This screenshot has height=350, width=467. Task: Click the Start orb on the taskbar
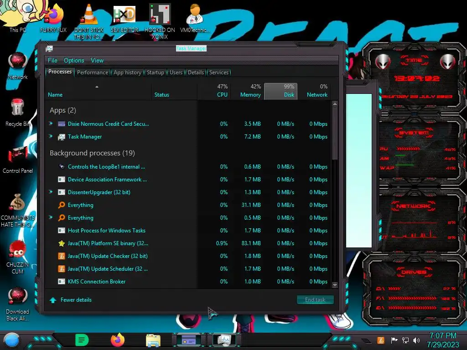tap(11, 340)
